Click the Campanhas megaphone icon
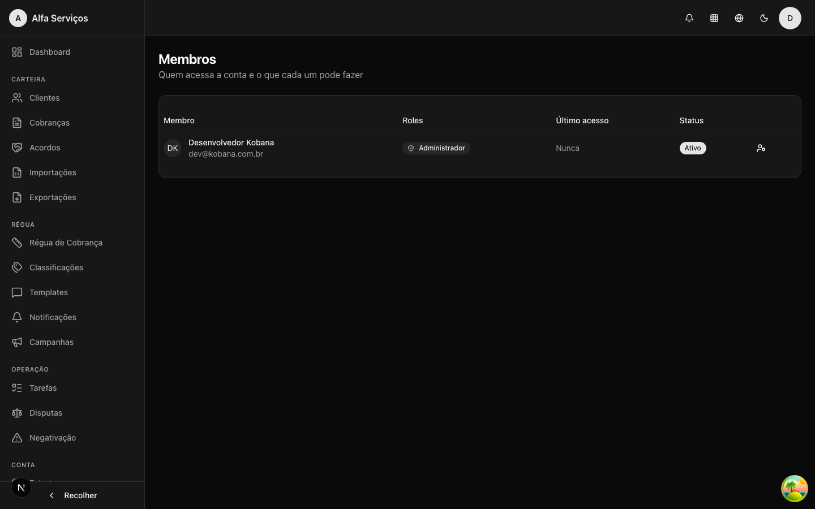The width and height of the screenshot is (815, 509). [17, 342]
